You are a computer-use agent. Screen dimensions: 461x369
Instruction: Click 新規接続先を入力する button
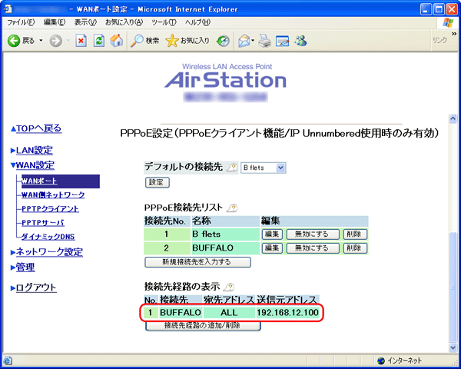coord(197,262)
